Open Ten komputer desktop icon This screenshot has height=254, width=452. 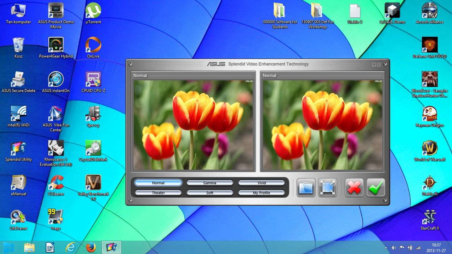18,14
